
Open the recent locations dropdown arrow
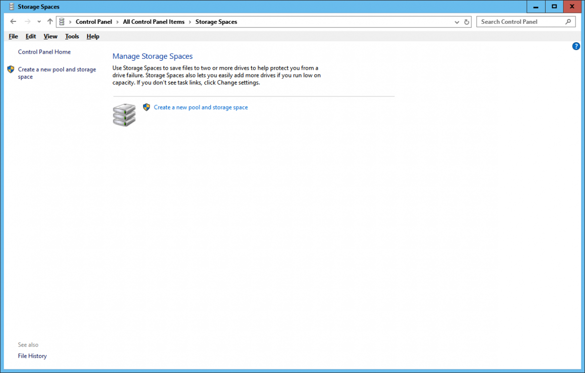tap(39, 22)
